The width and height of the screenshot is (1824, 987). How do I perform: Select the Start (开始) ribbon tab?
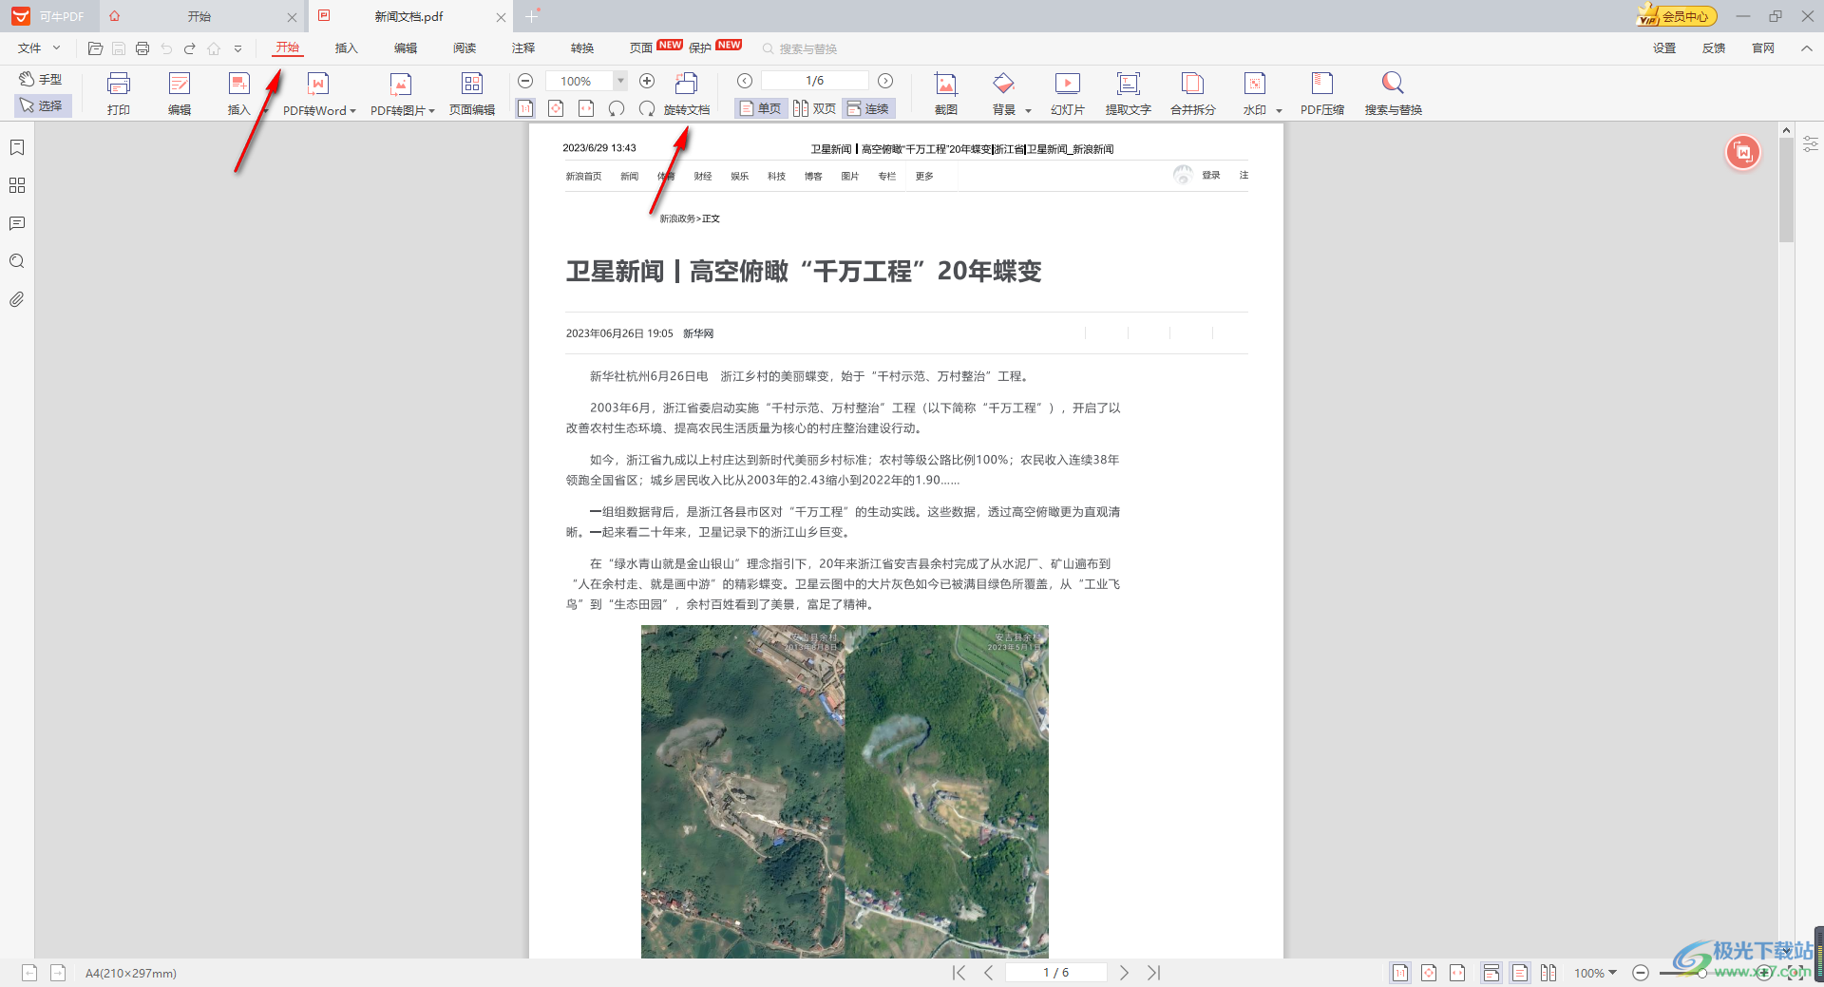coord(287,47)
